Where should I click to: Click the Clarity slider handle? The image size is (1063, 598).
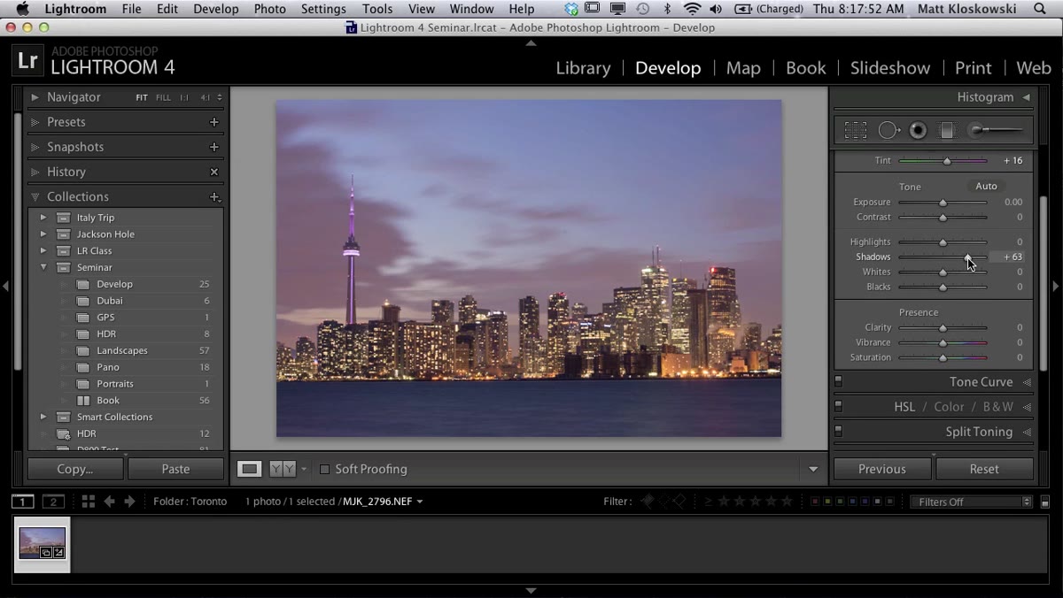pyautogui.click(x=943, y=328)
